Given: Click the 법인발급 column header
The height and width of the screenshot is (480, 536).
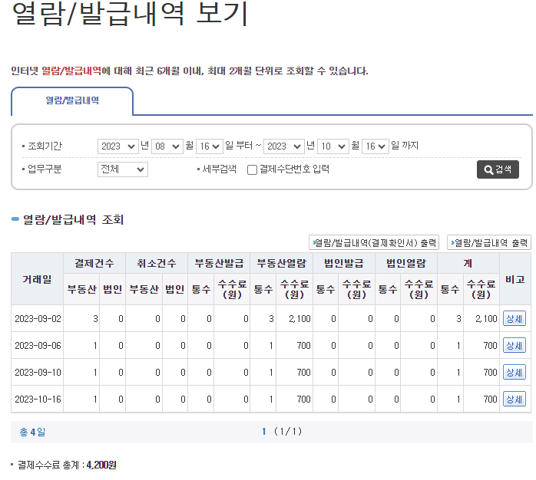Looking at the screenshot, I should (344, 263).
